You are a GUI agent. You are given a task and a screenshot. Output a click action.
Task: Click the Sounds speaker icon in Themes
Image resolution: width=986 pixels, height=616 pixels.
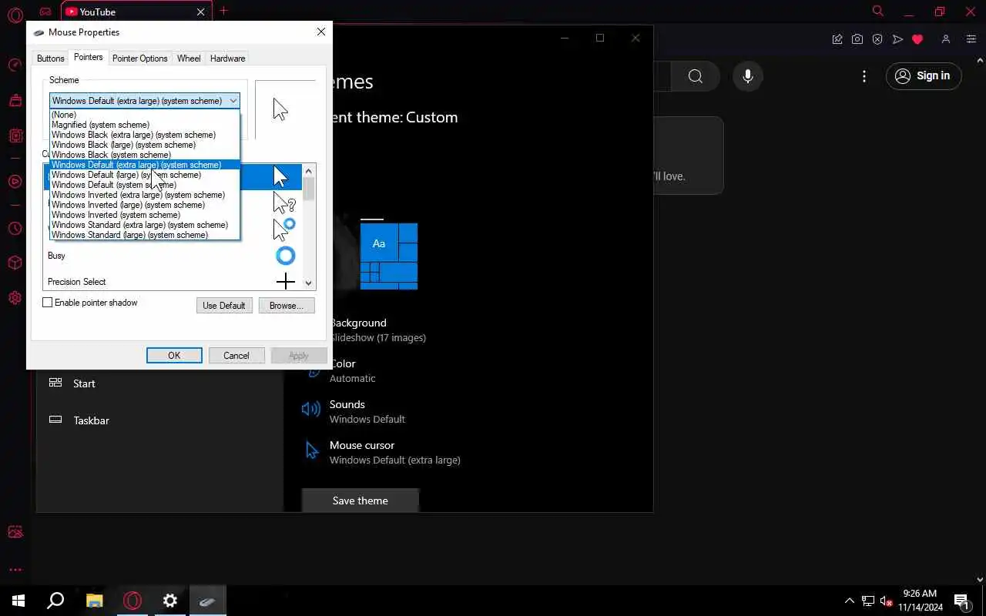[311, 410]
